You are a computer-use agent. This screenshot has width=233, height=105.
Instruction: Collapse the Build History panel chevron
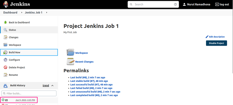tap(52, 86)
